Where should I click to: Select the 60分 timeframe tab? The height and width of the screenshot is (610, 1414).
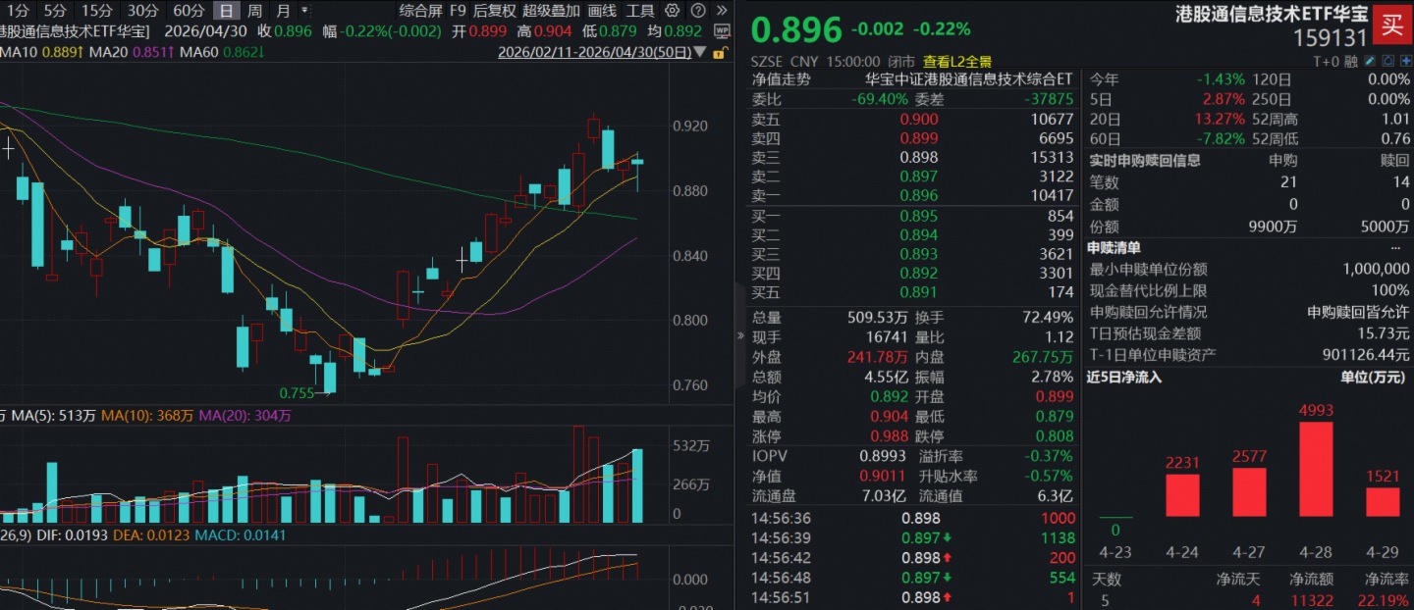click(x=188, y=11)
